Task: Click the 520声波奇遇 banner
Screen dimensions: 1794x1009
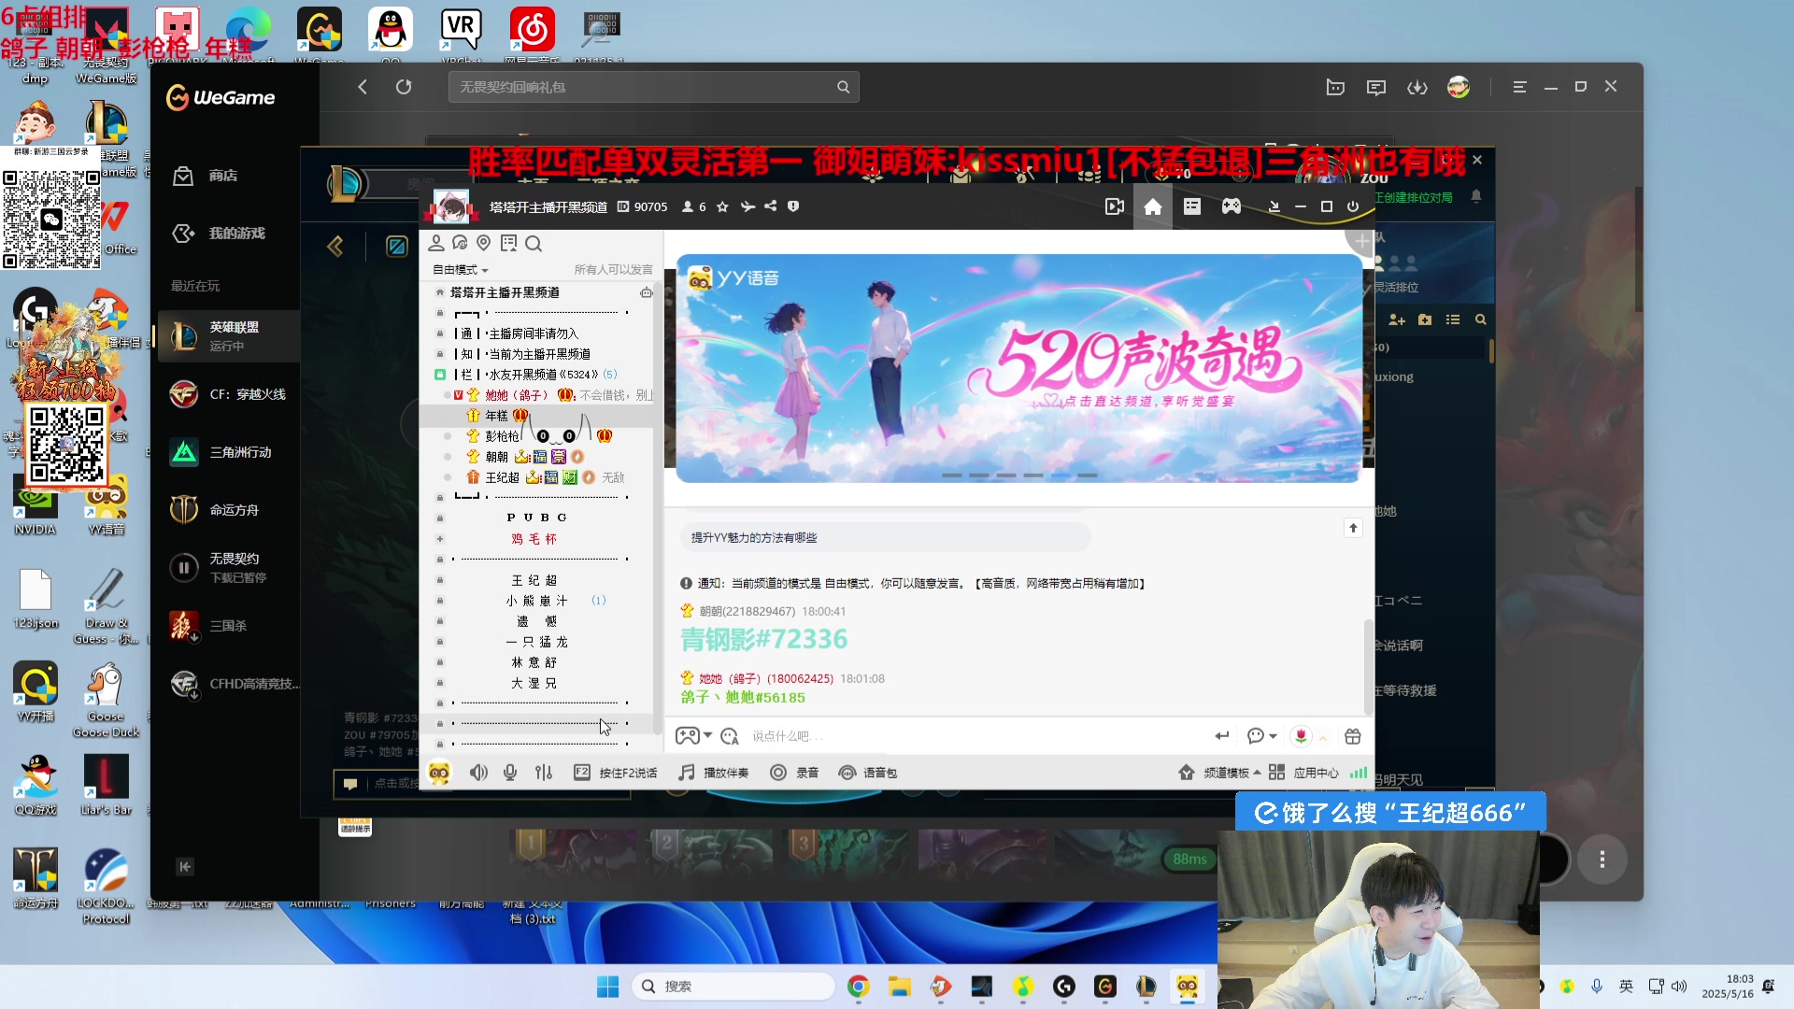Action: point(1018,368)
